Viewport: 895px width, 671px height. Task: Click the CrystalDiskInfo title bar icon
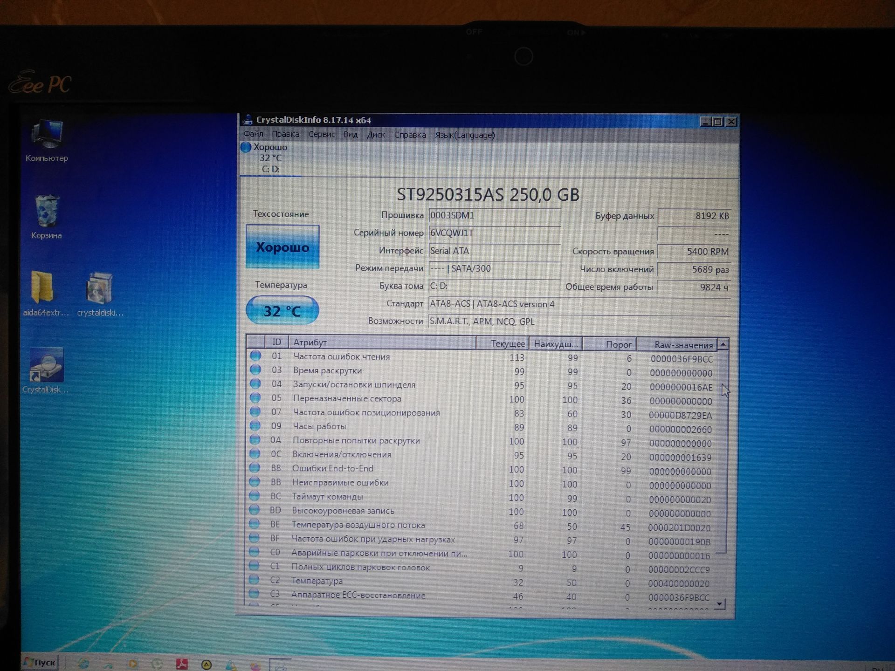point(248,120)
